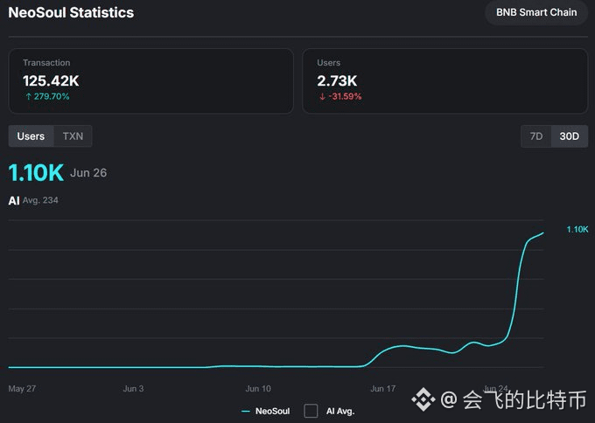
Task: Click the Users 2.73K stat card
Action: tap(445, 80)
